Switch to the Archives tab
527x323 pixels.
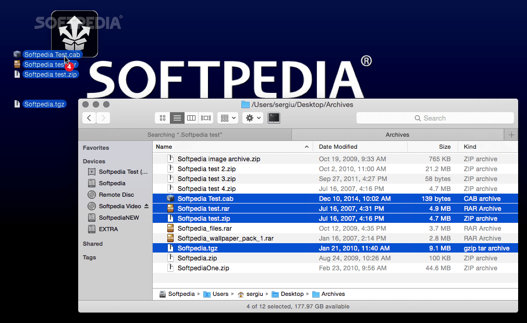pos(398,135)
